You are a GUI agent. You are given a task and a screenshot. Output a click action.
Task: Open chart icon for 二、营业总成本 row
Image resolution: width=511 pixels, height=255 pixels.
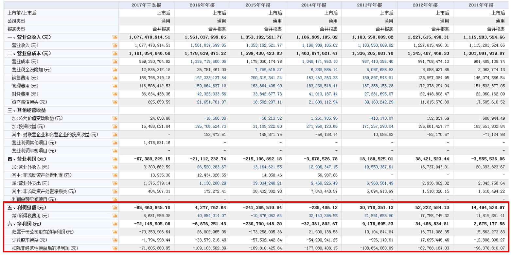115,53
